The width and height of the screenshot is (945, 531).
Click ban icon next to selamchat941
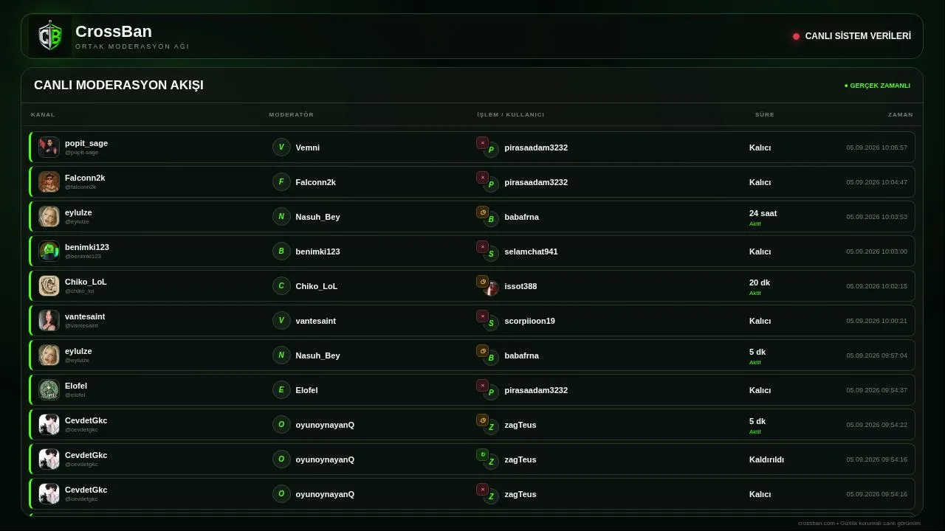(482, 247)
